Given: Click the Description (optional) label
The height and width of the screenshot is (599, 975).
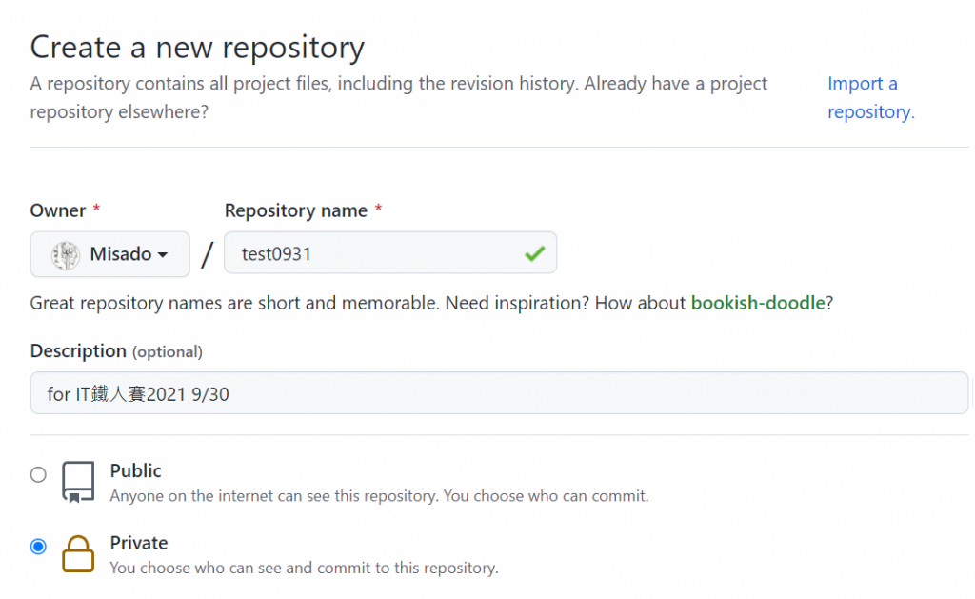Looking at the screenshot, I should click(116, 351).
